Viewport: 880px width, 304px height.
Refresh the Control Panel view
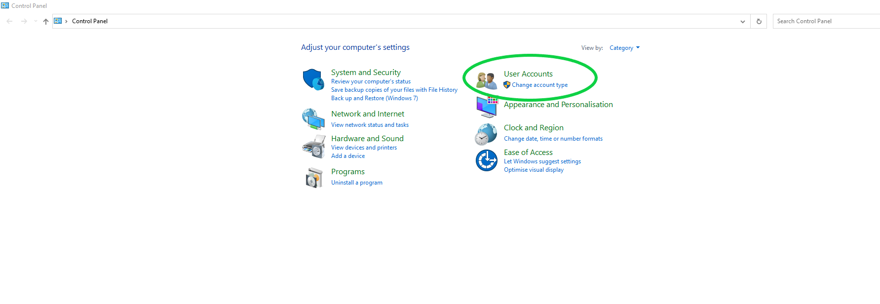(759, 21)
